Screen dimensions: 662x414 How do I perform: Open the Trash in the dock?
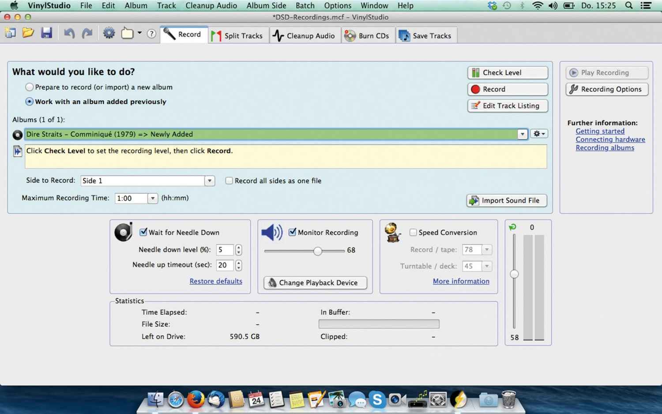click(x=508, y=399)
